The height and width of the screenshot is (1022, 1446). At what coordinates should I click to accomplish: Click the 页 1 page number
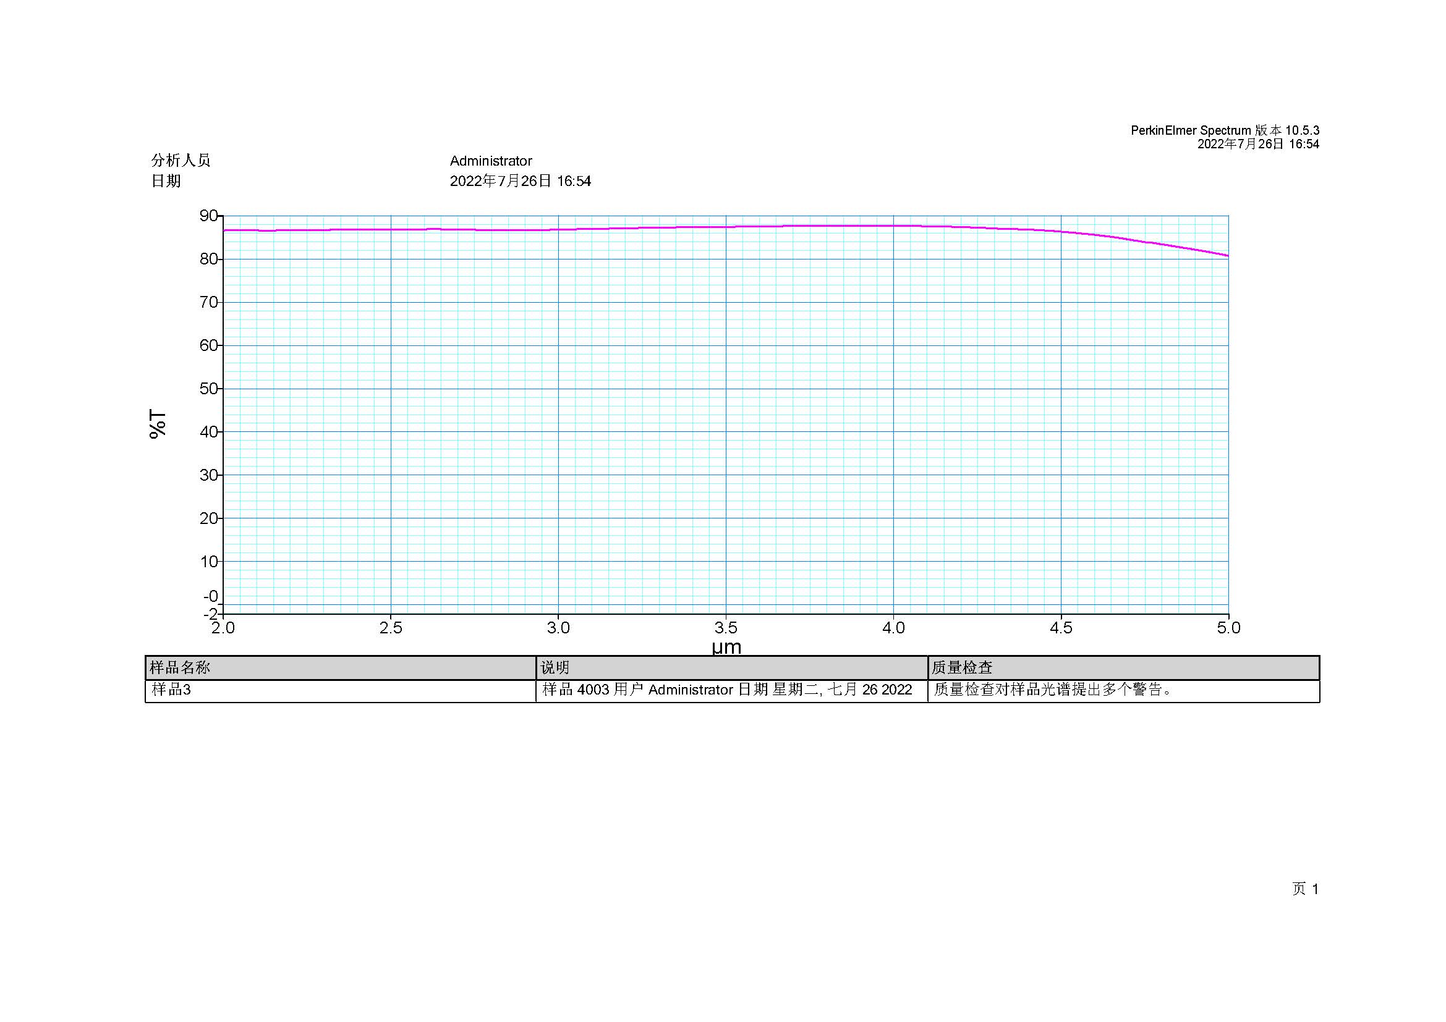tap(1305, 889)
